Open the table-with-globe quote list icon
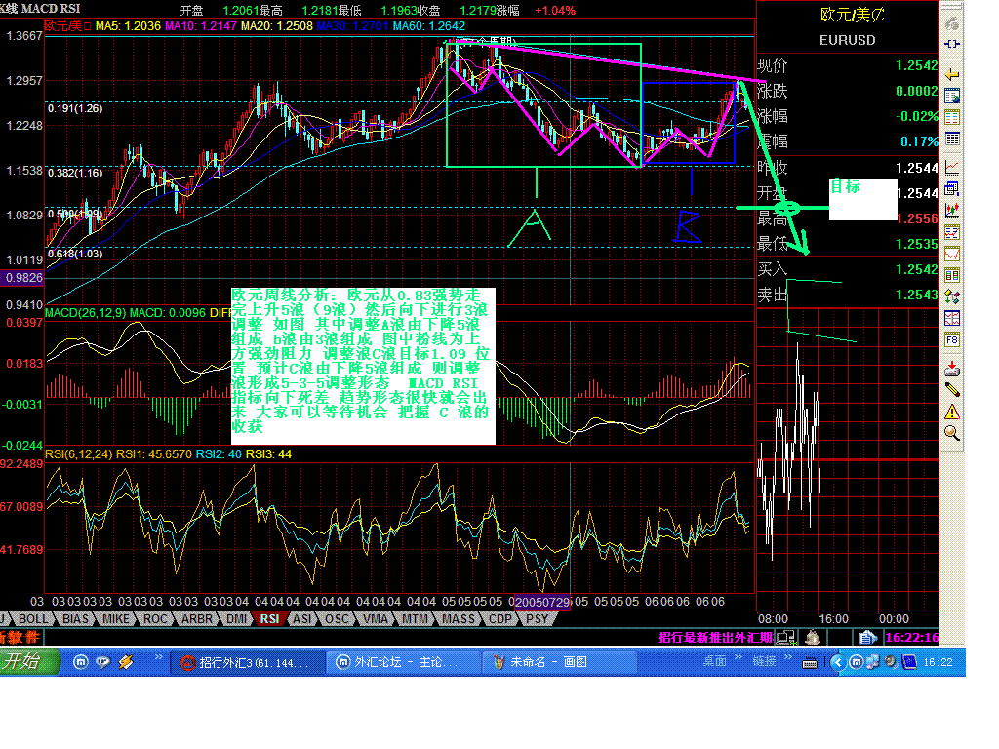This screenshot has height=749, width=999. (x=952, y=97)
